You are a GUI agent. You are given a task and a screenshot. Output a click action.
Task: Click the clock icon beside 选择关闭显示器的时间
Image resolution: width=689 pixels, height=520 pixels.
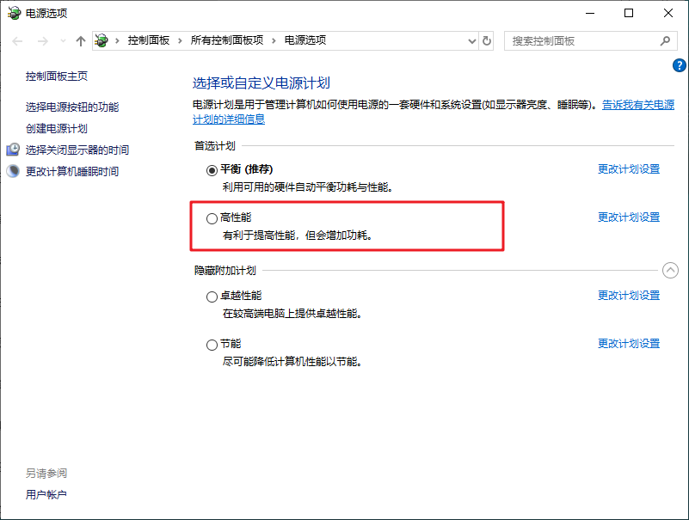pos(13,150)
